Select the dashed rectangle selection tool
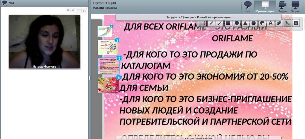305x139 pixels. (203, 23)
